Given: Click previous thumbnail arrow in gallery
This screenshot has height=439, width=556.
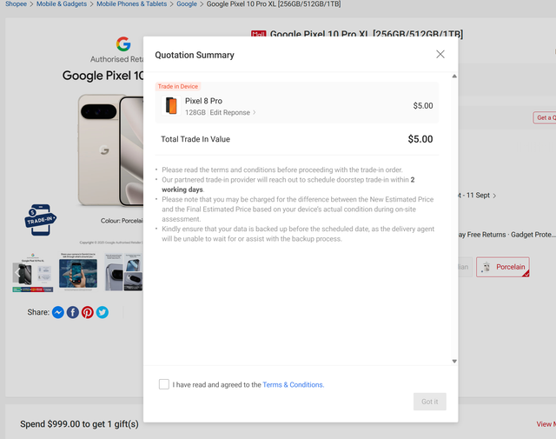Looking at the screenshot, I should tap(17, 273).
